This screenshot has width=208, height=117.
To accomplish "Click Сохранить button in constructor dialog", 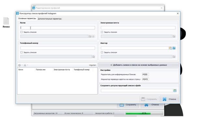I will pos(149,99).
